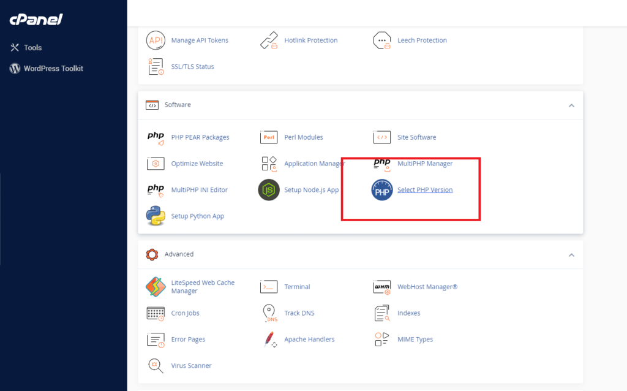Open the LiteSpeed Web Cache Manager icon
627x391 pixels.
(156, 287)
